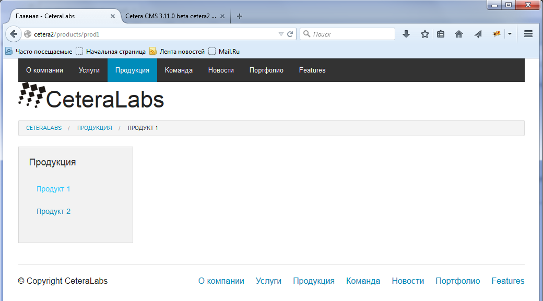
Task: Reload the page with the refresh icon
Action: point(290,34)
